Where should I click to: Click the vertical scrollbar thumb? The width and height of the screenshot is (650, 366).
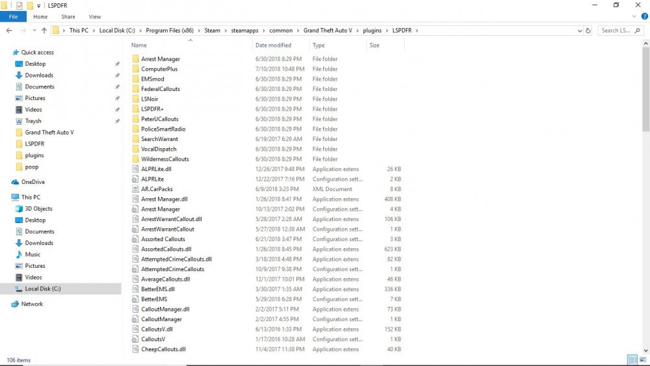point(646,89)
